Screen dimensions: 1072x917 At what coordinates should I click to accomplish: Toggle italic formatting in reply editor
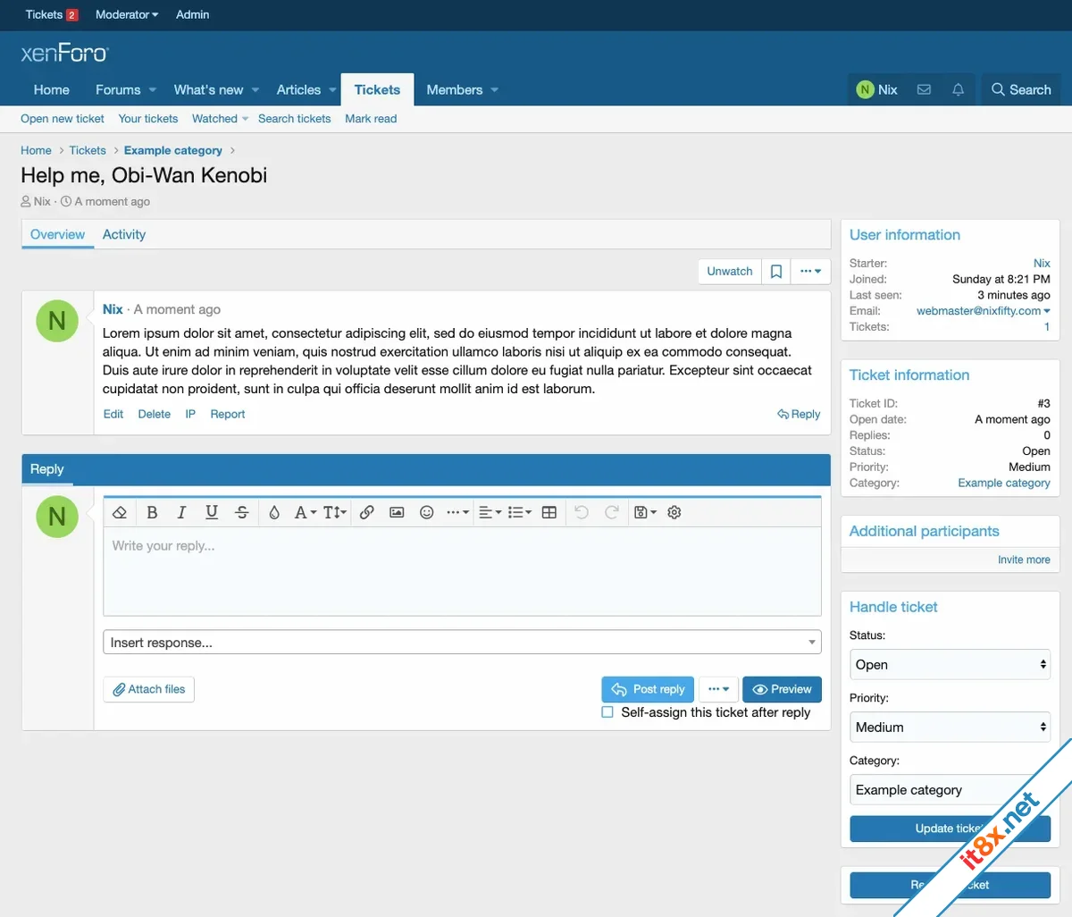coord(181,512)
